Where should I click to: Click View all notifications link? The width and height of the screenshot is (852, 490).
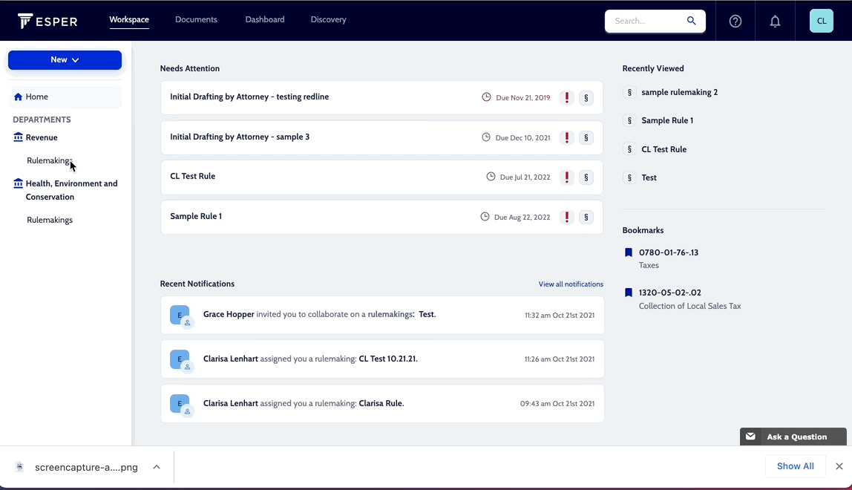(571, 284)
